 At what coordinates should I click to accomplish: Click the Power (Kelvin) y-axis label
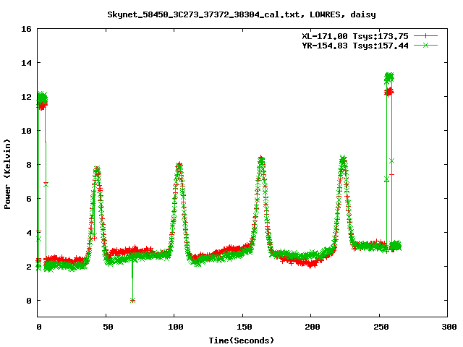[7, 174]
